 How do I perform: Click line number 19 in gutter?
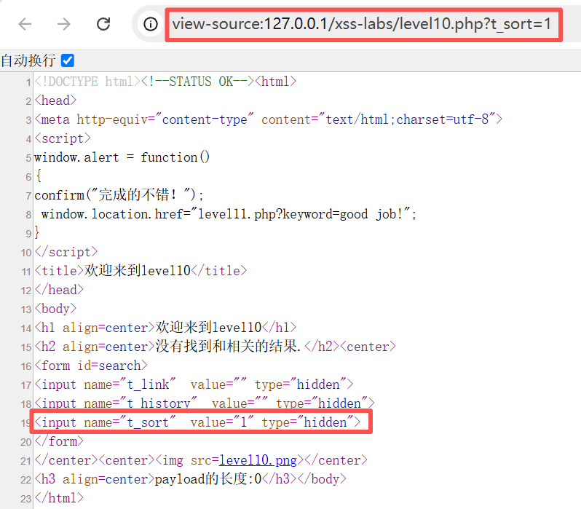pyautogui.click(x=26, y=423)
